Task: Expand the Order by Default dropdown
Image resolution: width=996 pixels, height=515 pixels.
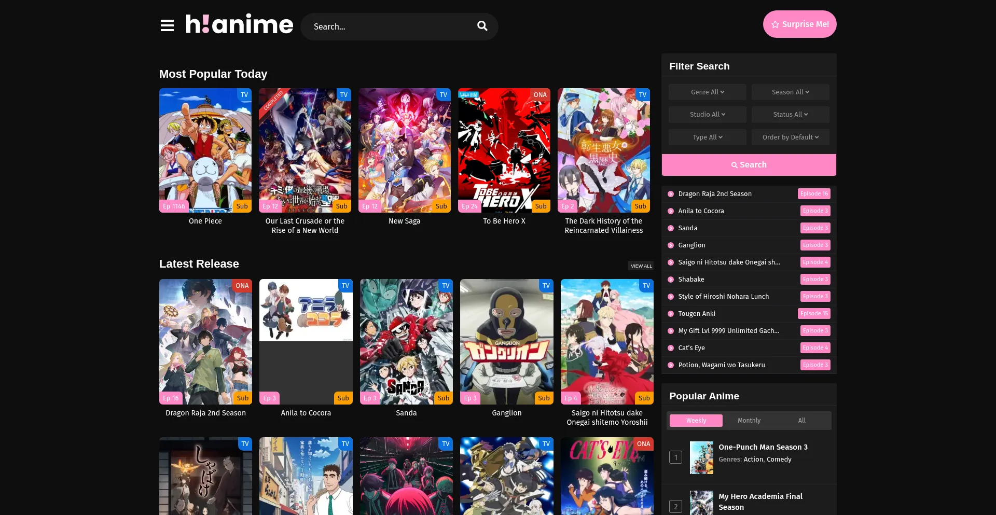Action: coord(790,137)
